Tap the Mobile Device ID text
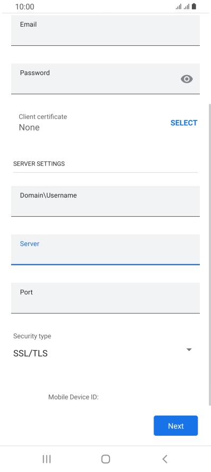The image size is (211, 472). (73, 397)
